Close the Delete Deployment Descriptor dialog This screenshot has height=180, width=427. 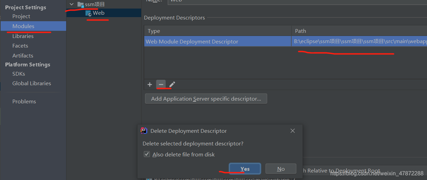[x=293, y=131]
